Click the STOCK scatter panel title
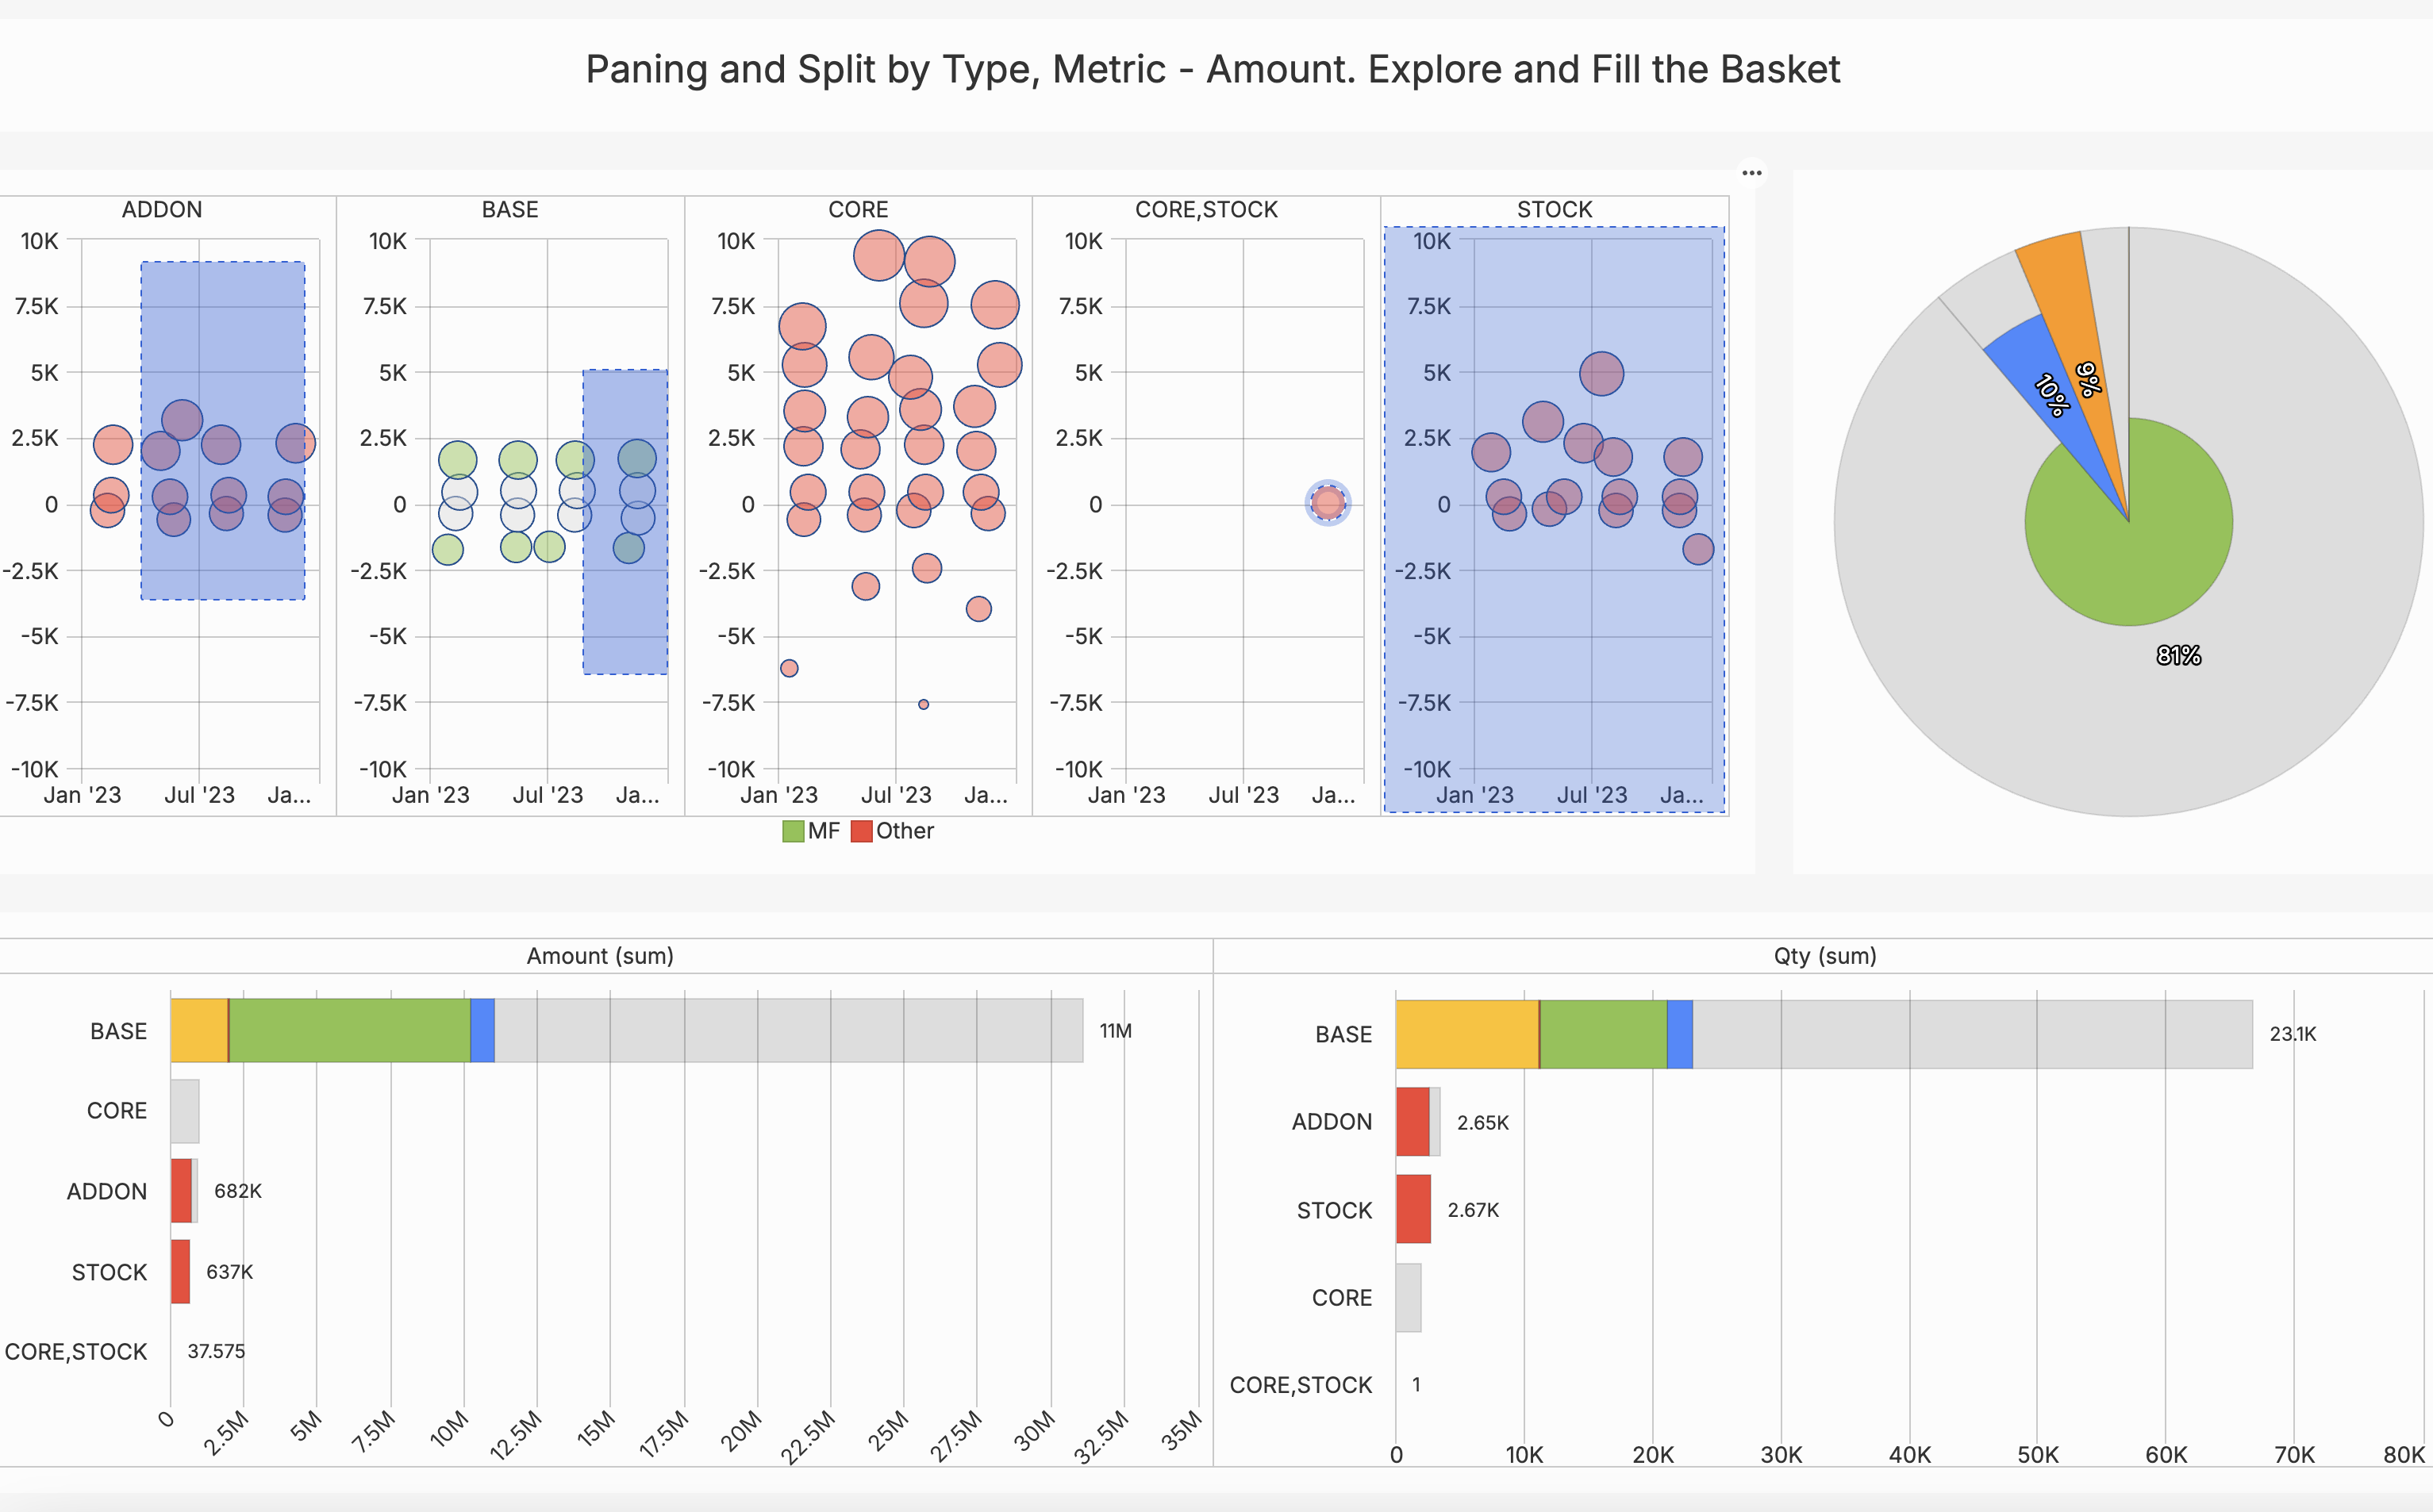 tap(1554, 210)
